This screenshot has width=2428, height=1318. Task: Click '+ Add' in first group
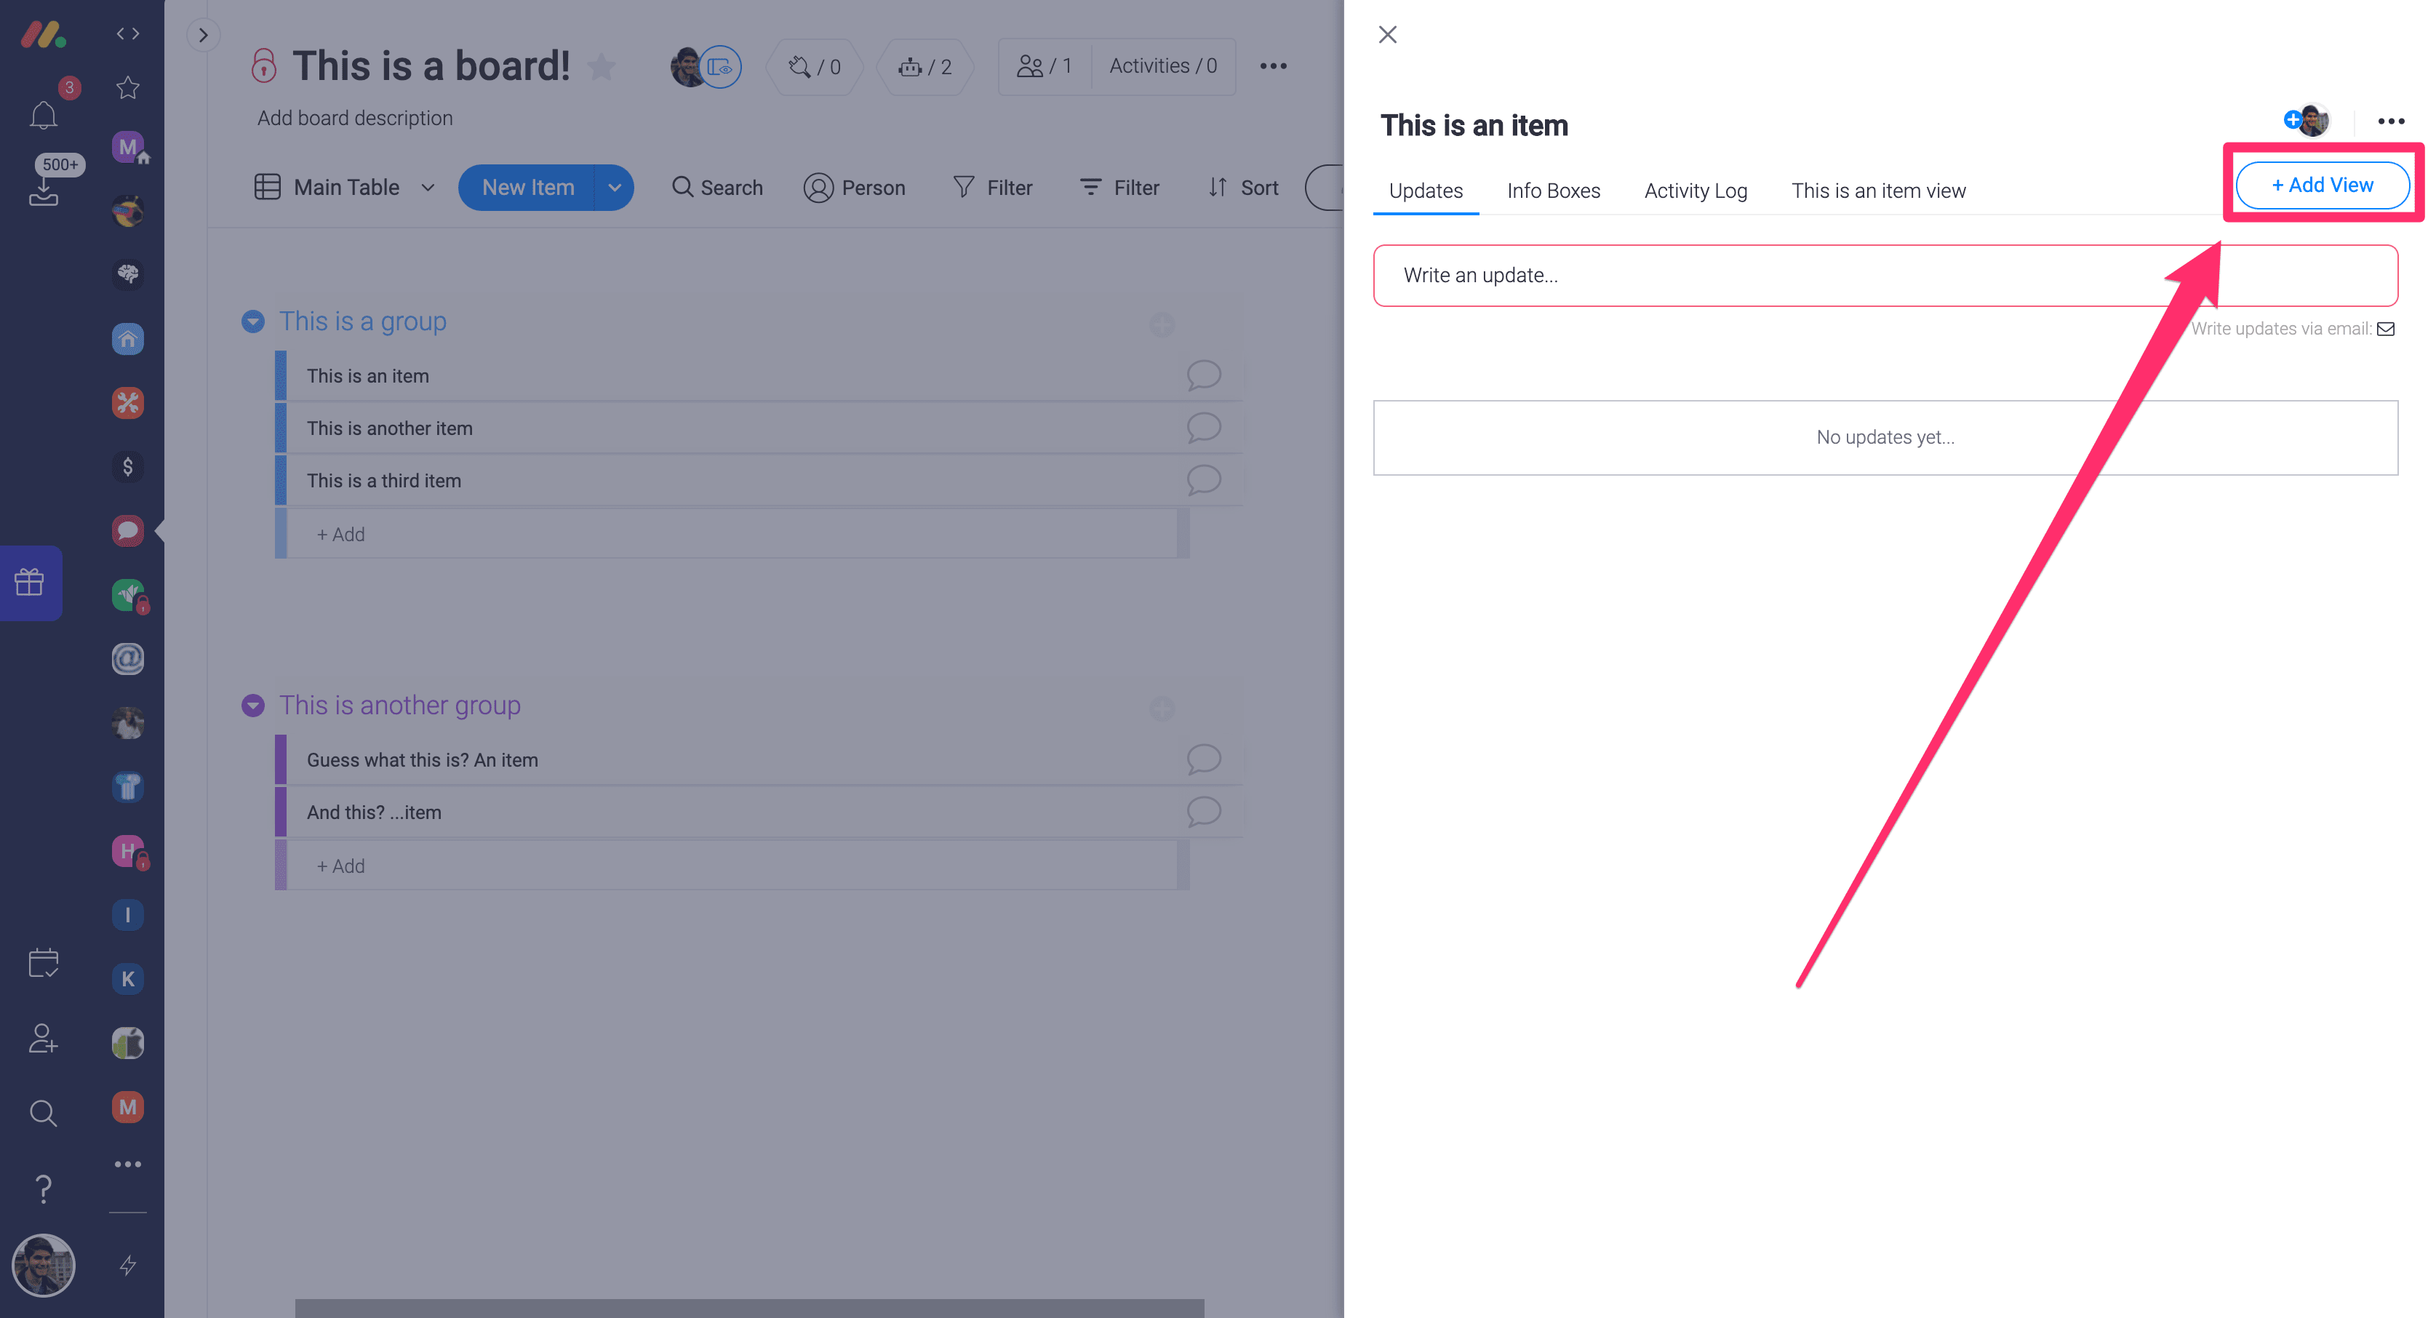[x=732, y=535]
